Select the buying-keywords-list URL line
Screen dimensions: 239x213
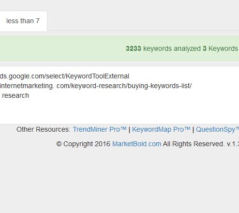pyautogui.click(x=96, y=86)
